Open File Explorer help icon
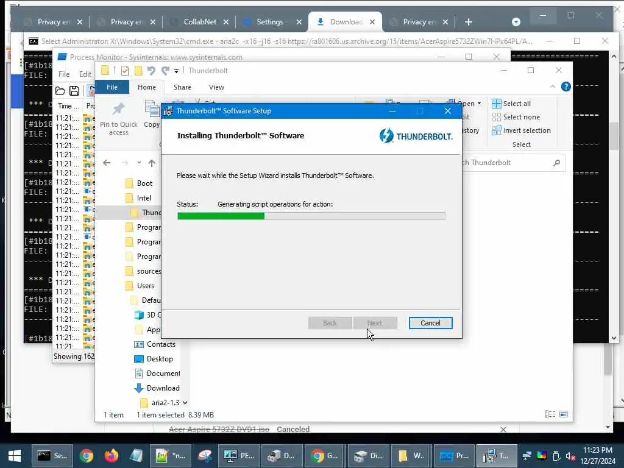Viewport: 624px width, 468px height. pyautogui.click(x=565, y=87)
